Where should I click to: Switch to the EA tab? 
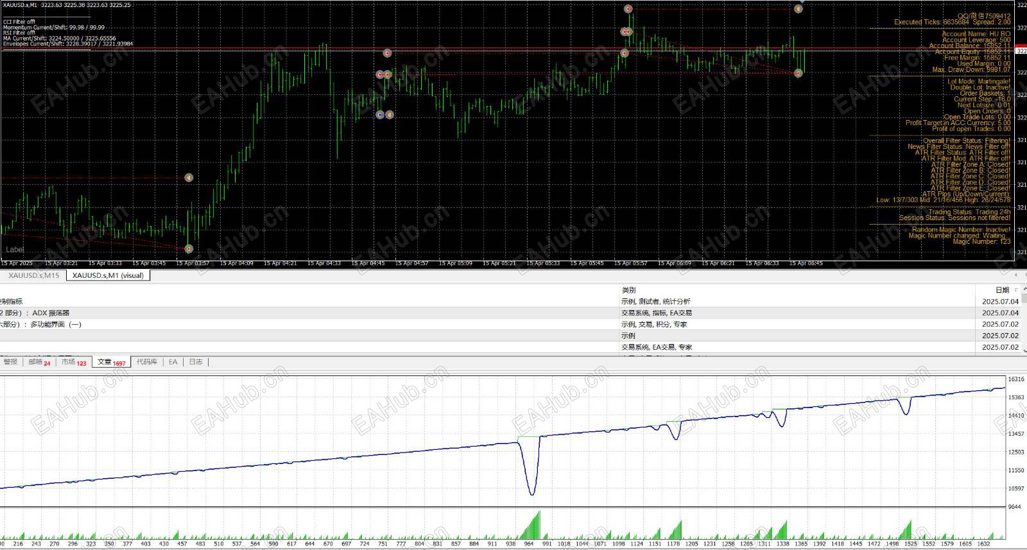(173, 362)
